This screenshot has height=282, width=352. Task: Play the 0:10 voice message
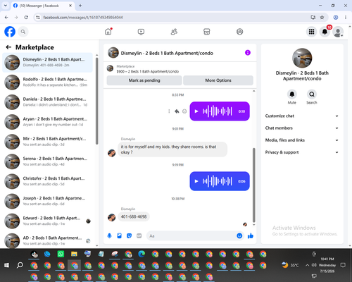(x=196, y=111)
